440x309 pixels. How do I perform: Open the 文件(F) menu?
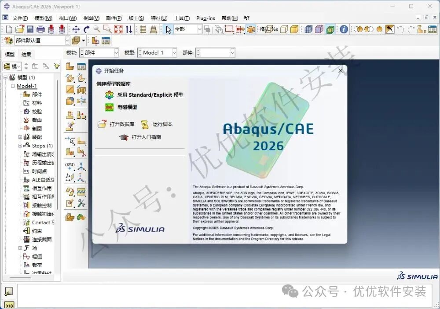click(x=20, y=18)
